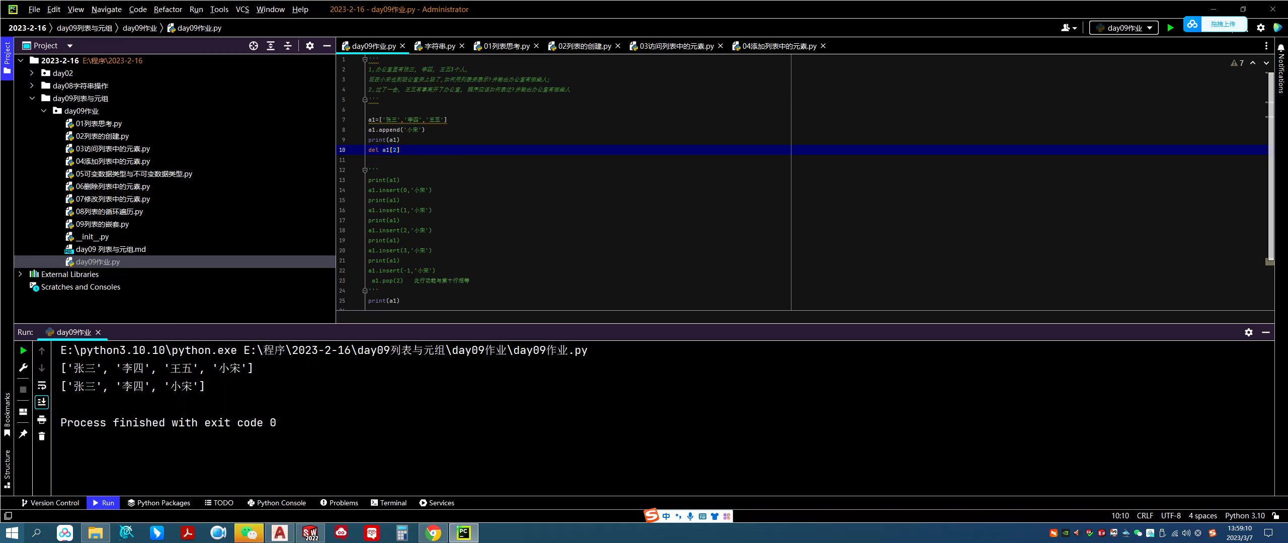
Task: Click the Print output icon in Run panel
Action: tap(42, 419)
